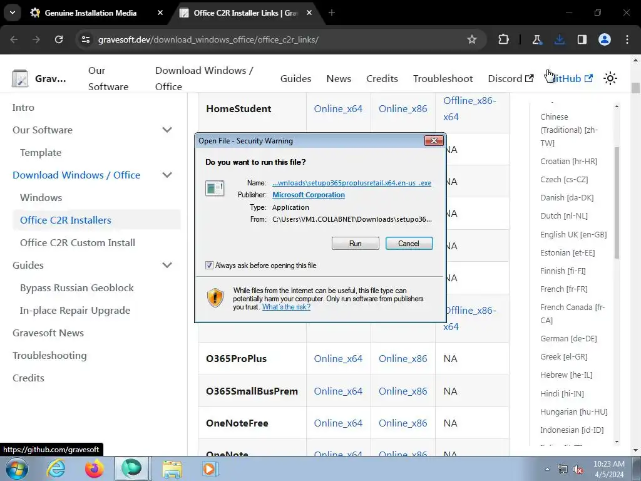
Task: Open Troubleshooting in the sidebar
Action: point(49,356)
